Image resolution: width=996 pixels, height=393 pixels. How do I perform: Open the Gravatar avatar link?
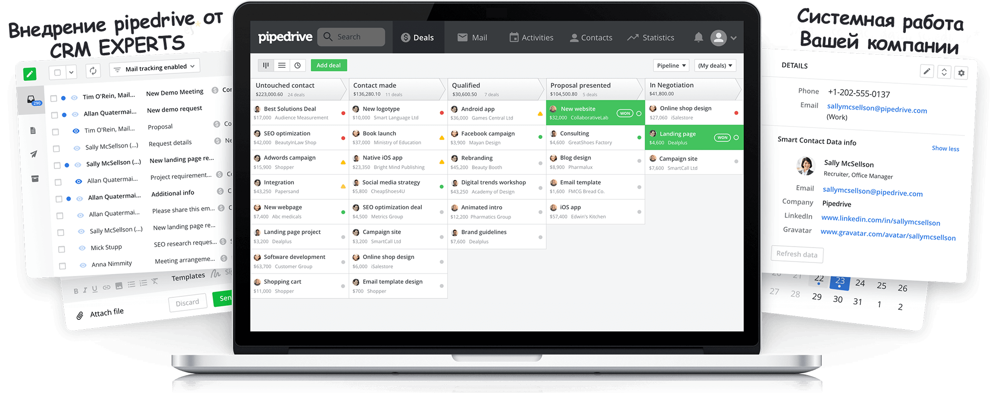(x=888, y=235)
